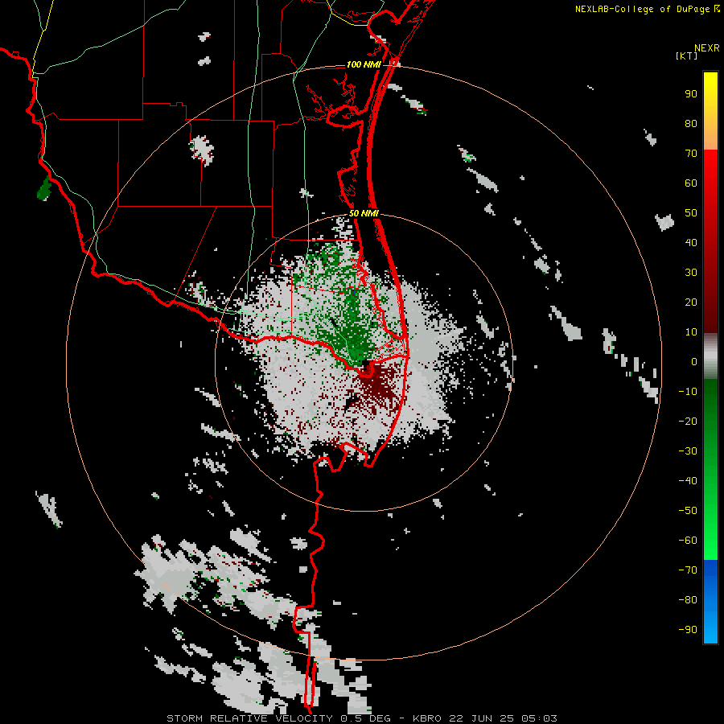
Task: Click the -40 knot scale value
Action: (x=688, y=481)
